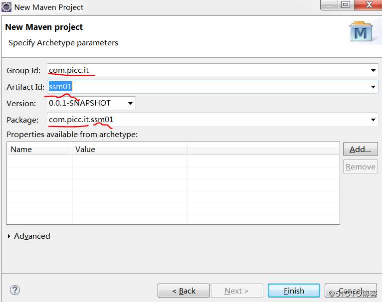Click the Add... button
382x302 pixels.
tap(361, 149)
